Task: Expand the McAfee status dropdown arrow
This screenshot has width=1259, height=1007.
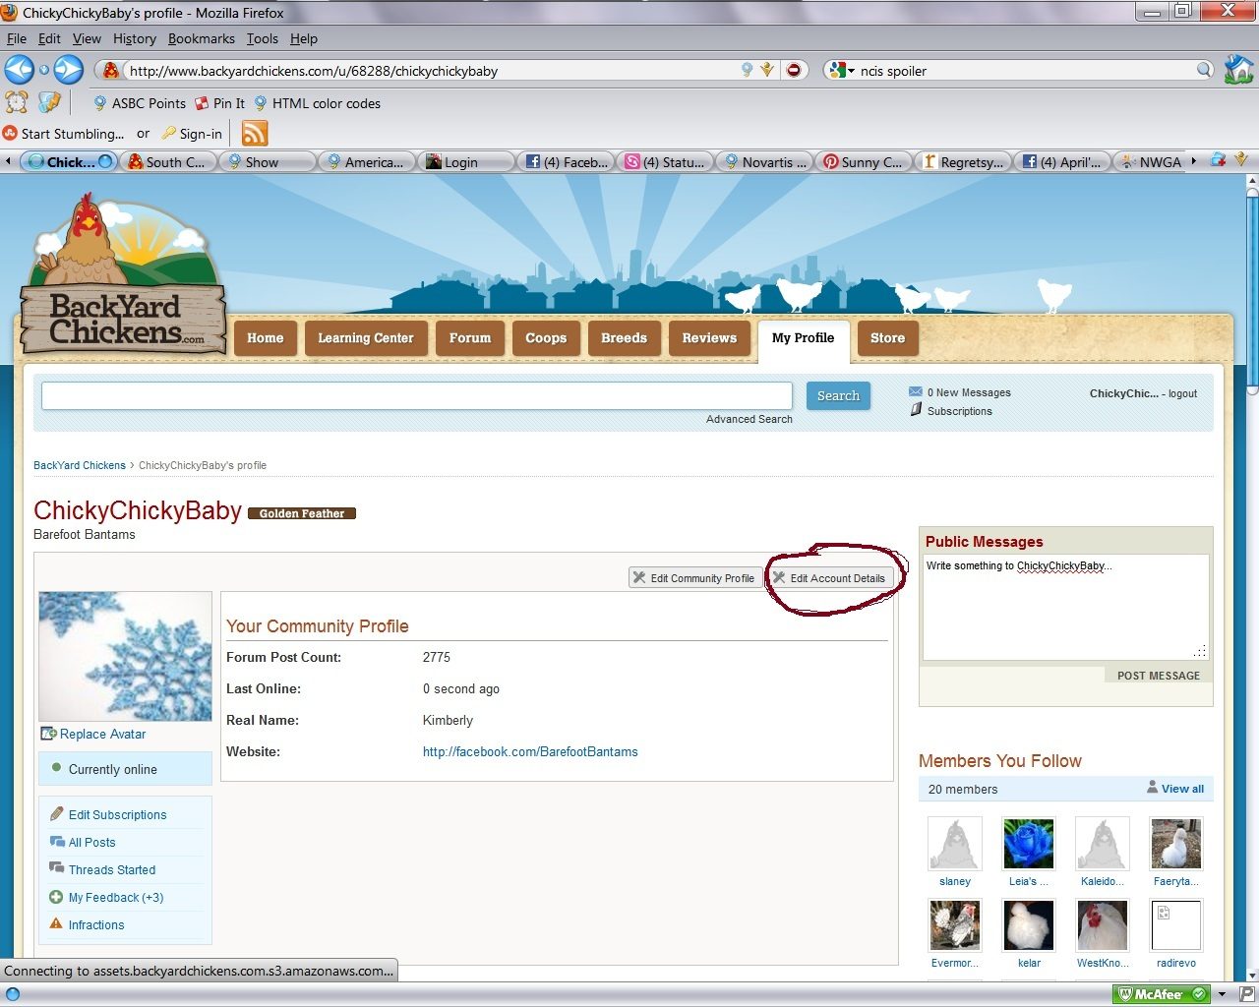Action: pos(1223,994)
